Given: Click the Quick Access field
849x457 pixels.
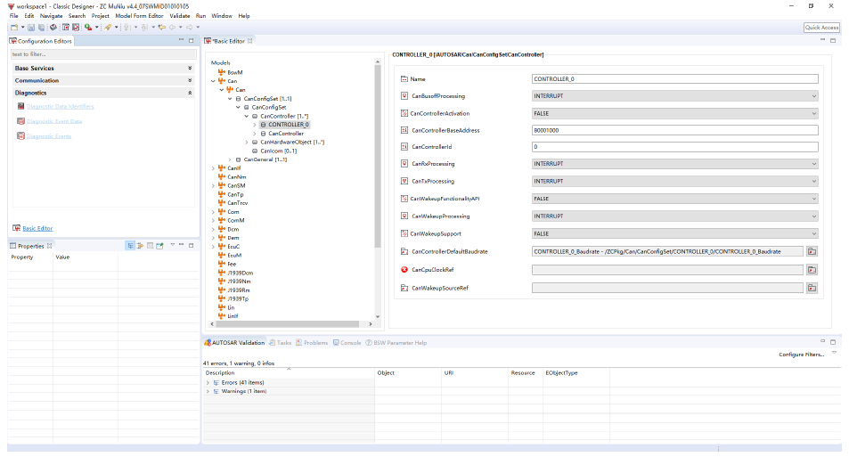Looking at the screenshot, I should point(821,27).
